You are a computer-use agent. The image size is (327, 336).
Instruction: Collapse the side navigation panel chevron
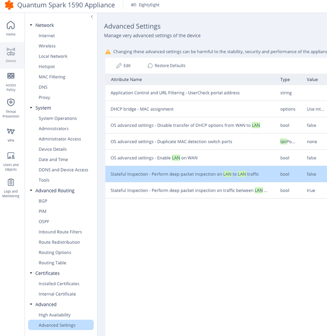pos(92,16)
